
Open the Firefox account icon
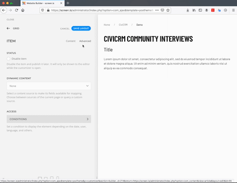click(x=207, y=10)
